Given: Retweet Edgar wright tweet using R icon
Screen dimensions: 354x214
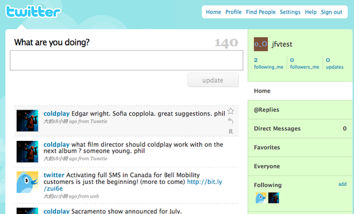Looking at the screenshot, I should [231, 131].
